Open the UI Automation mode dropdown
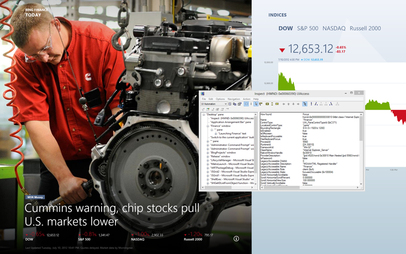Image resolution: width=406 pixels, height=254 pixels. pyautogui.click(x=214, y=104)
